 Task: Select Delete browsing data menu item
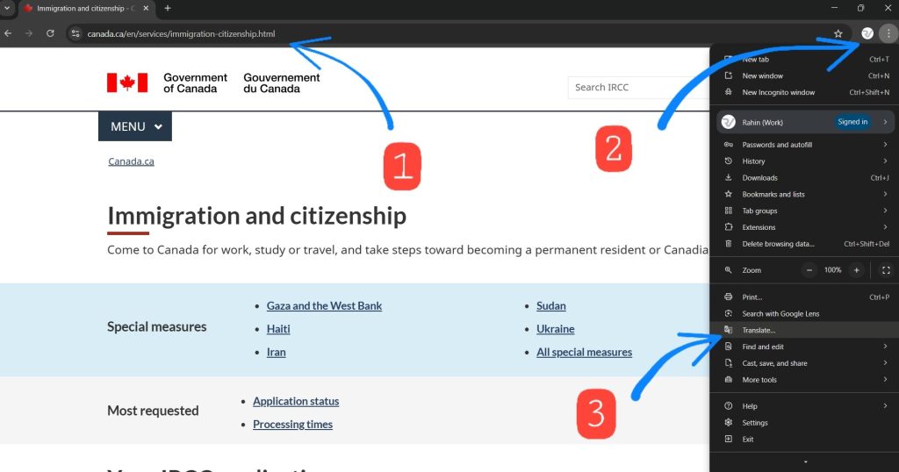click(805, 244)
